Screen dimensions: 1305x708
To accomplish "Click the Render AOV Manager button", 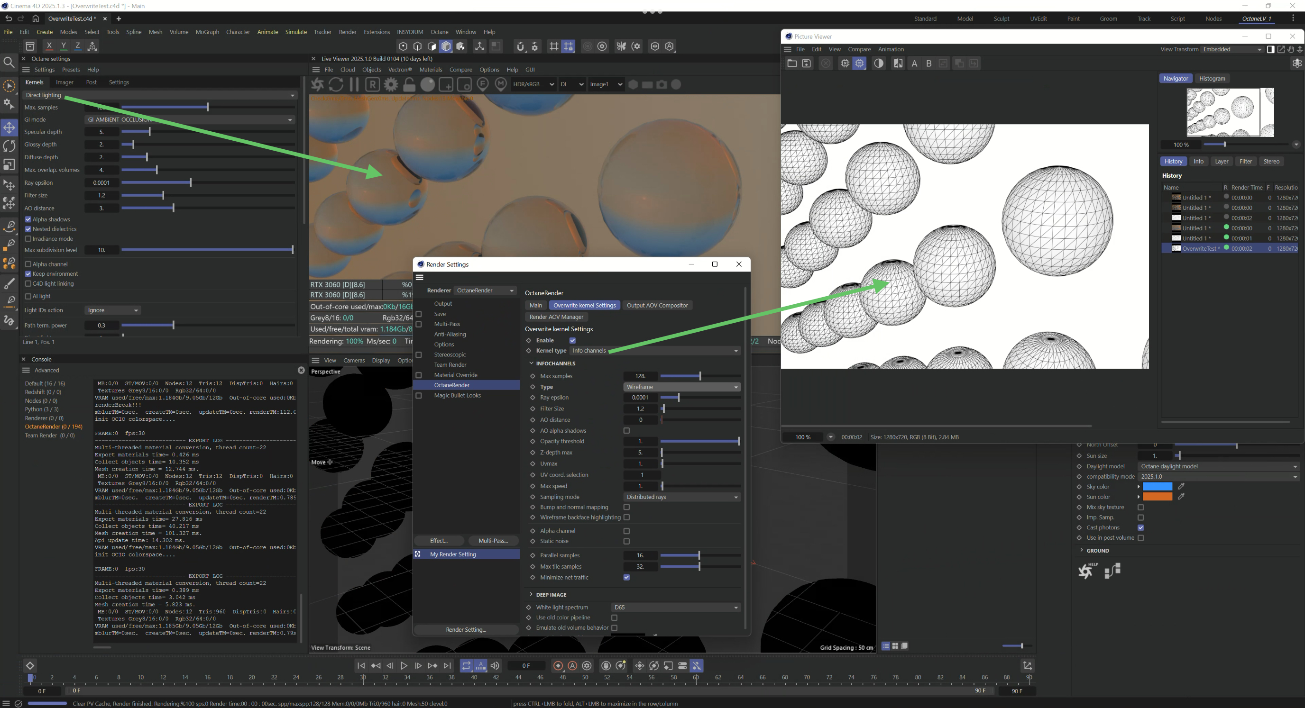I will (556, 317).
